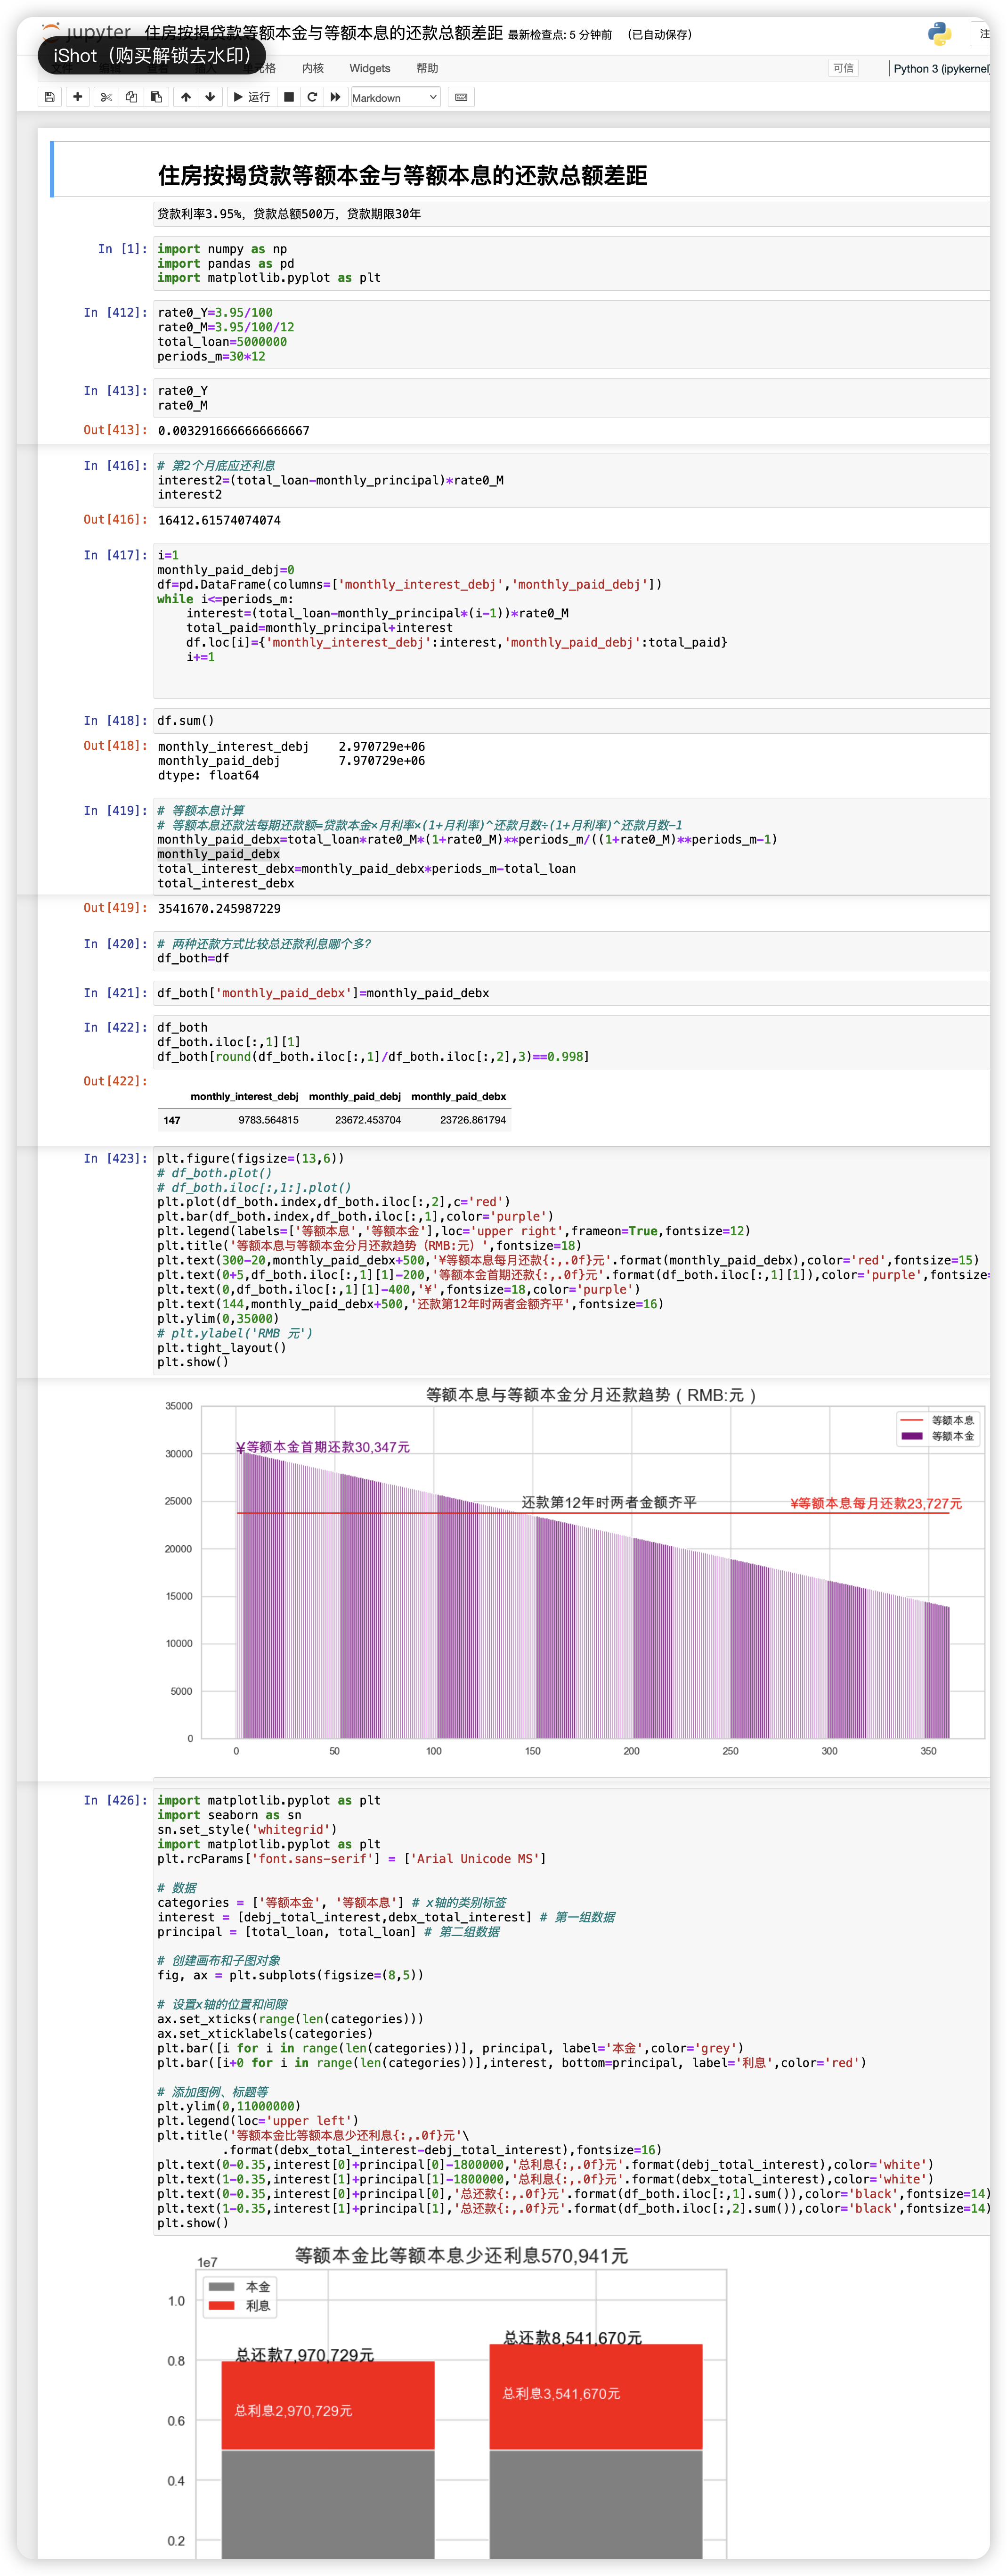
Task: Restart kernel and run all cells
Action: point(336,97)
